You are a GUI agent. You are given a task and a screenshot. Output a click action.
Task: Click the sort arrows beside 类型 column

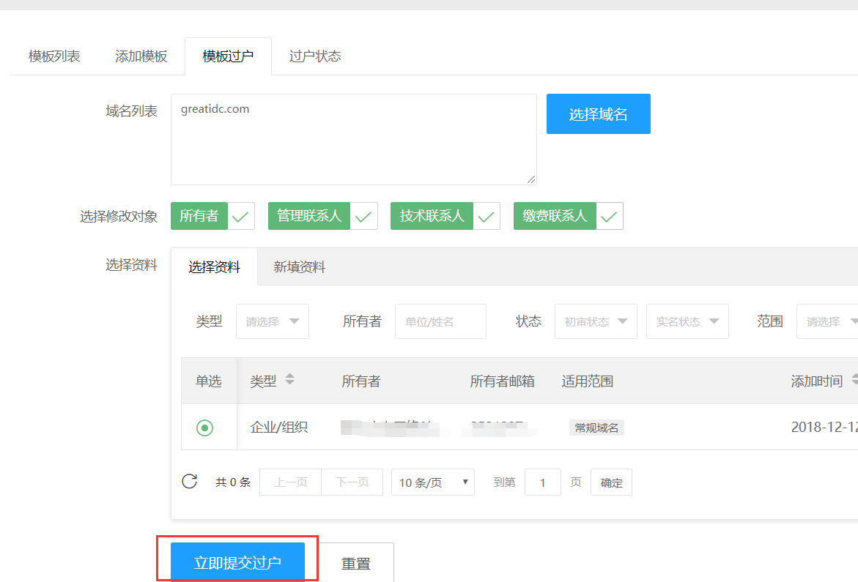pyautogui.click(x=291, y=379)
